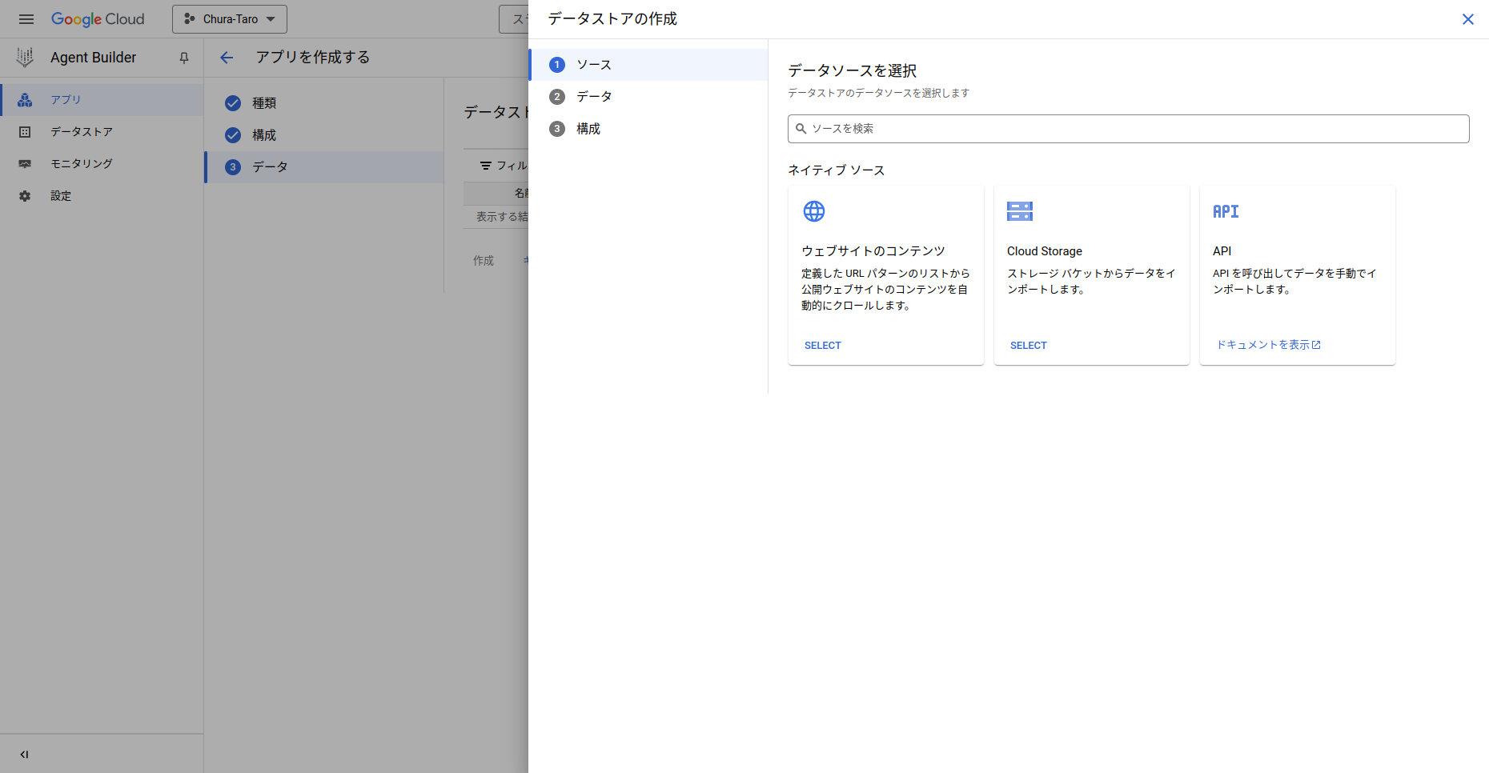
Task: Pin the Agent Builder sidebar
Action: (184, 58)
